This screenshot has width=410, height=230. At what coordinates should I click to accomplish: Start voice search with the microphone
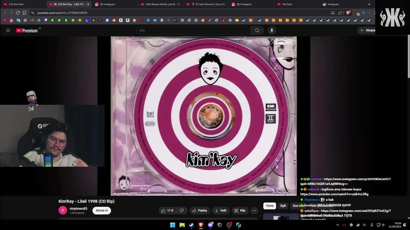click(x=272, y=30)
